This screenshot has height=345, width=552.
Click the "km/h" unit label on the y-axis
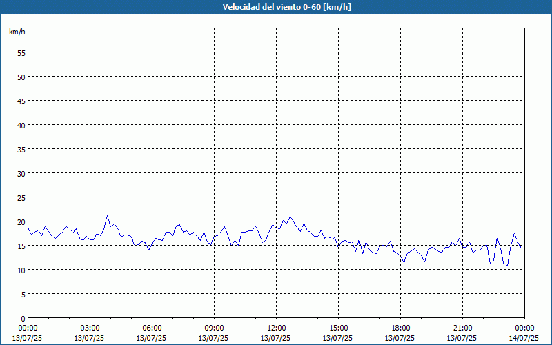[x=17, y=32]
